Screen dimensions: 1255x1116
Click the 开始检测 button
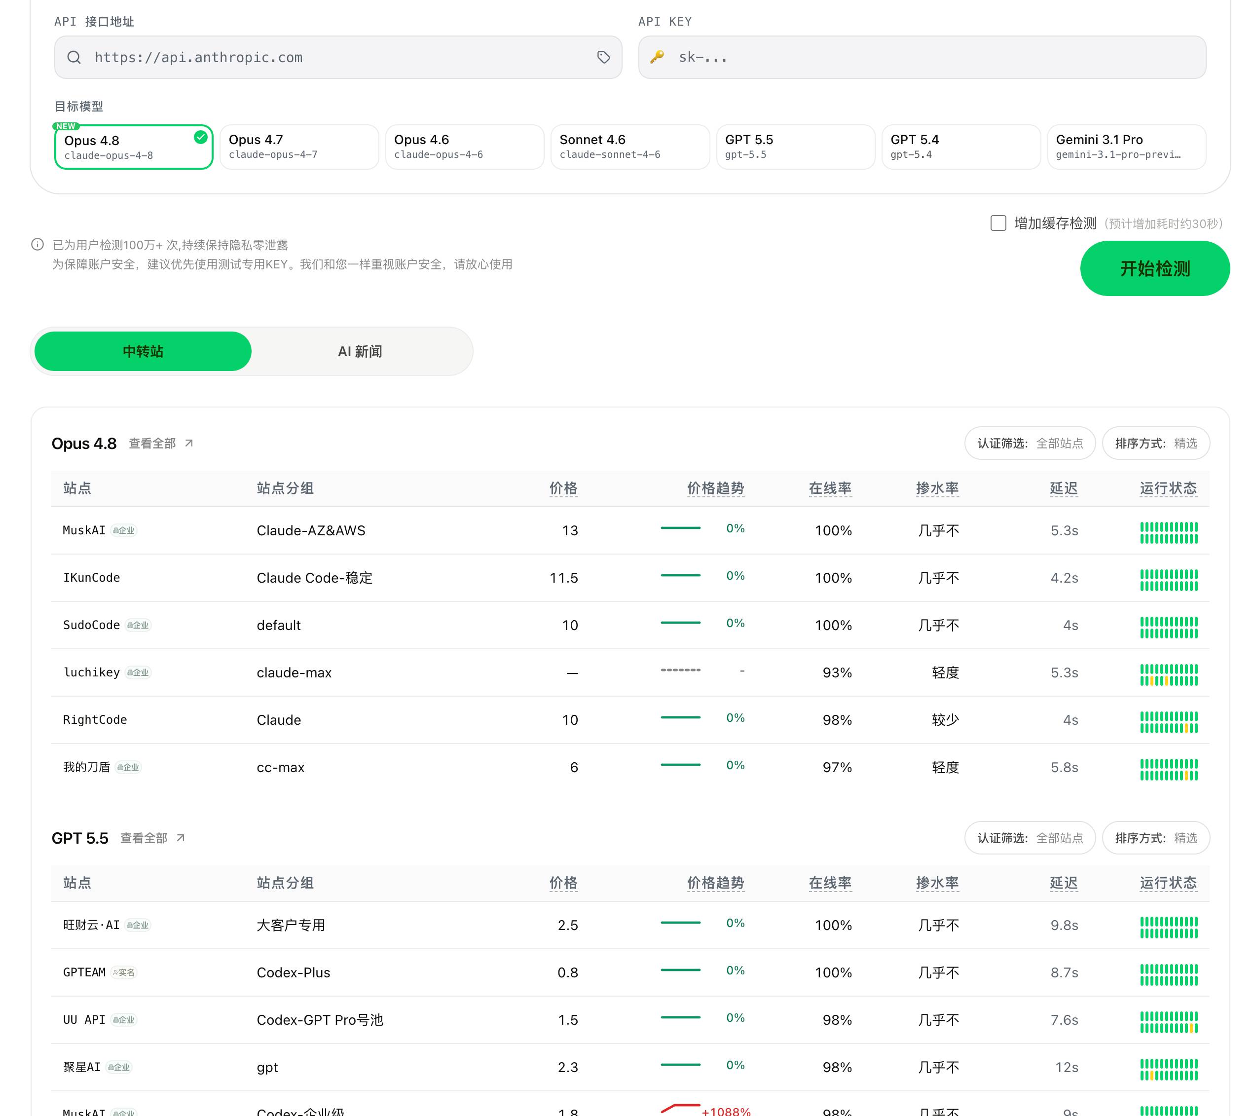click(x=1155, y=268)
